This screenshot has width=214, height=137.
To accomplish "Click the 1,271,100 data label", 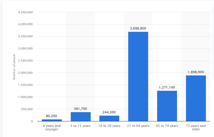I will click(x=167, y=87).
